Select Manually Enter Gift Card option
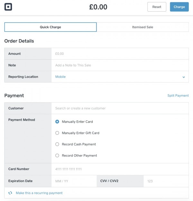Screen dimensions: 193x201 click(57, 133)
